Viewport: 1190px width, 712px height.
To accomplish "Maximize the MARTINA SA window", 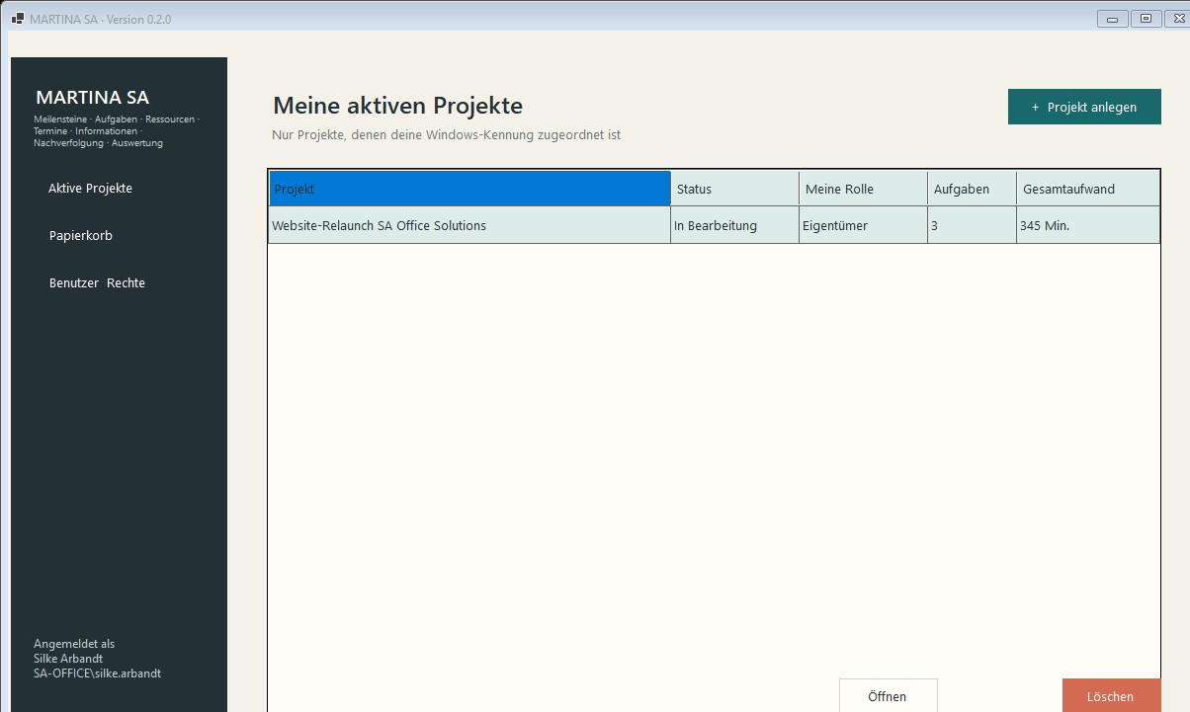I will point(1146,19).
